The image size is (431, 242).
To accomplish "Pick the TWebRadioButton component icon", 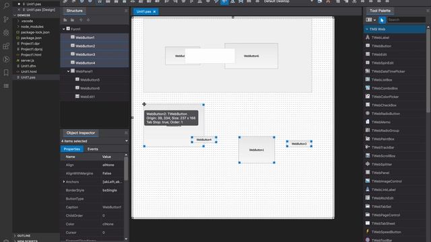I will pos(368,114).
